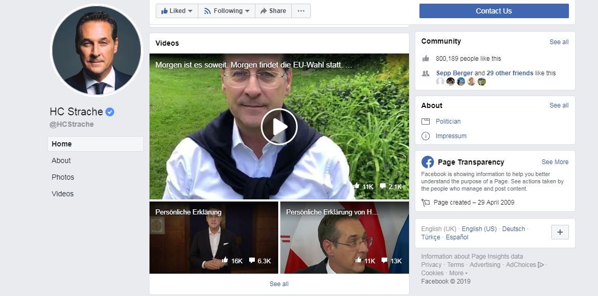The image size is (598, 296).
Task: Expand the More footer dropdown
Action: pos(458,273)
